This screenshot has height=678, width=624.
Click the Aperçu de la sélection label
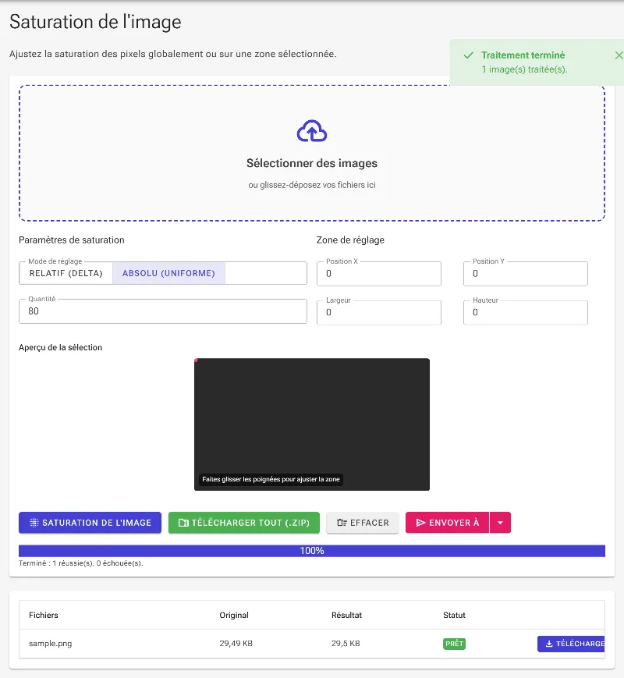(60, 347)
